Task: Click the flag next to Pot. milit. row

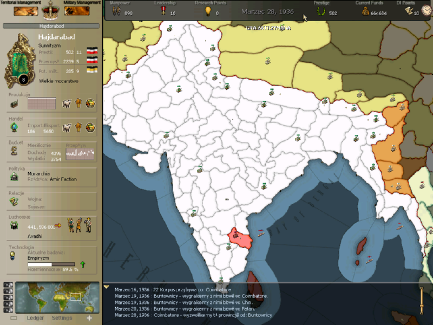Action: (x=92, y=70)
